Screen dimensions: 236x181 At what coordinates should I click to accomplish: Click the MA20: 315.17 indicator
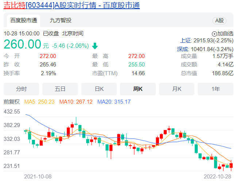(114, 102)
